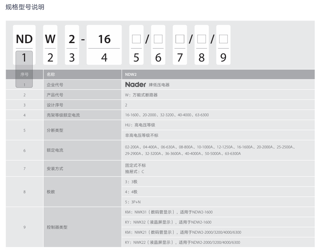Click the 规格型号说明 heading
Screen dimensions: 318x250
tap(25, 7)
